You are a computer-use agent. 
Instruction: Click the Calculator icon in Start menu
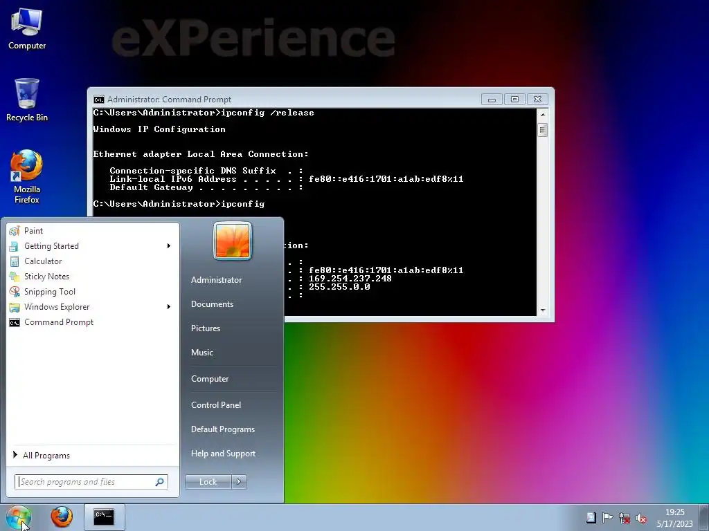click(15, 261)
